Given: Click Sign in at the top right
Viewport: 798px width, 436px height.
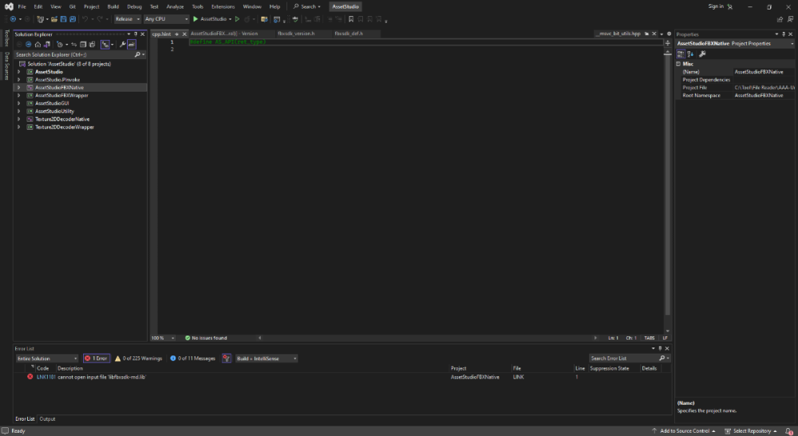Looking at the screenshot, I should click(x=716, y=6).
